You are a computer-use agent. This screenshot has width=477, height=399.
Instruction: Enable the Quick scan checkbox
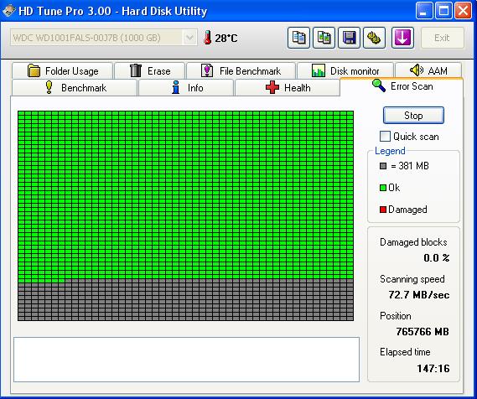click(x=385, y=137)
